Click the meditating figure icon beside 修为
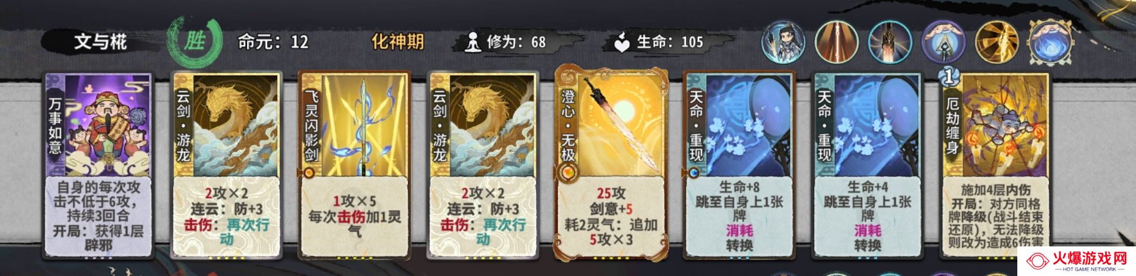 click(472, 42)
